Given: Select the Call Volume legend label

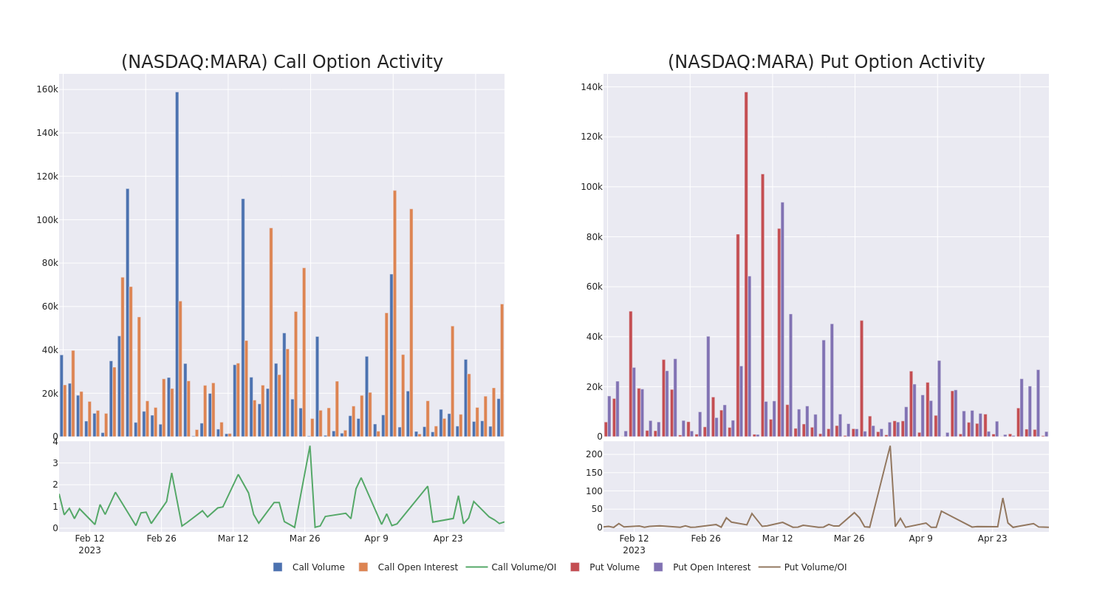Looking at the screenshot, I should 318,567.
